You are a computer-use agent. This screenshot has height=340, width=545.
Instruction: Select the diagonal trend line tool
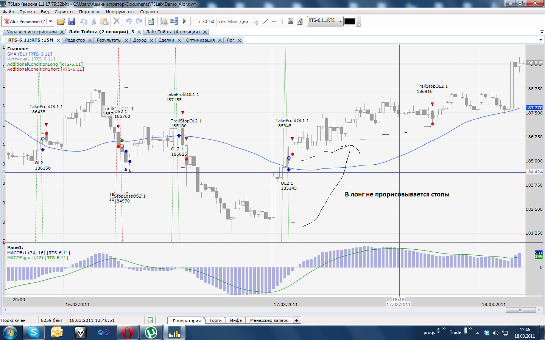coord(265,21)
